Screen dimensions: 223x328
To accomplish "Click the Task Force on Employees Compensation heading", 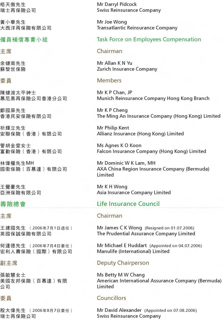I will point(149,39).
